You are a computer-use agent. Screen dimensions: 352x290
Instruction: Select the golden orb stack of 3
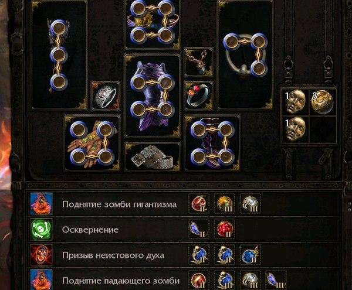tap(322, 101)
